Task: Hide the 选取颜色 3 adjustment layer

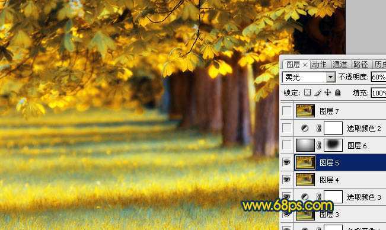Action: 286,196
